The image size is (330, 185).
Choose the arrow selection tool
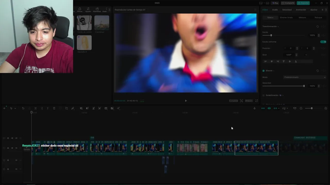tap(11, 108)
